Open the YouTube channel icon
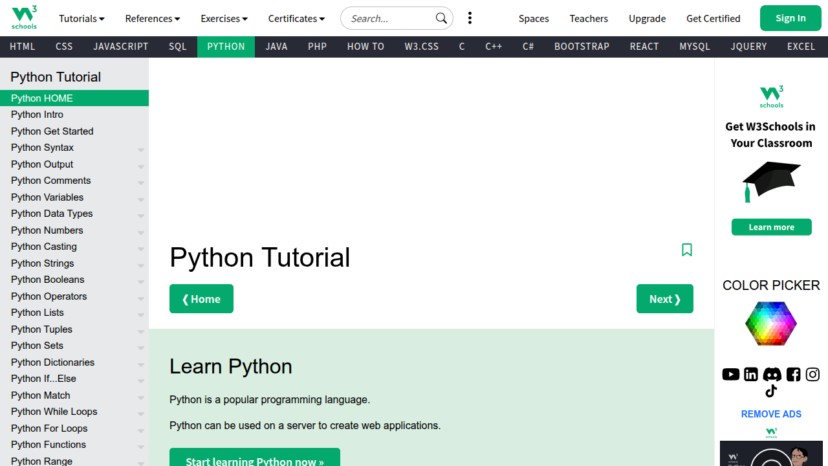 point(730,374)
